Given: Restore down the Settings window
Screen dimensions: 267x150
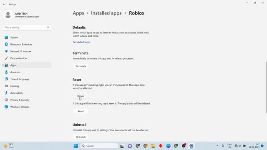Looking at the screenshot, I should [x=255, y=3].
